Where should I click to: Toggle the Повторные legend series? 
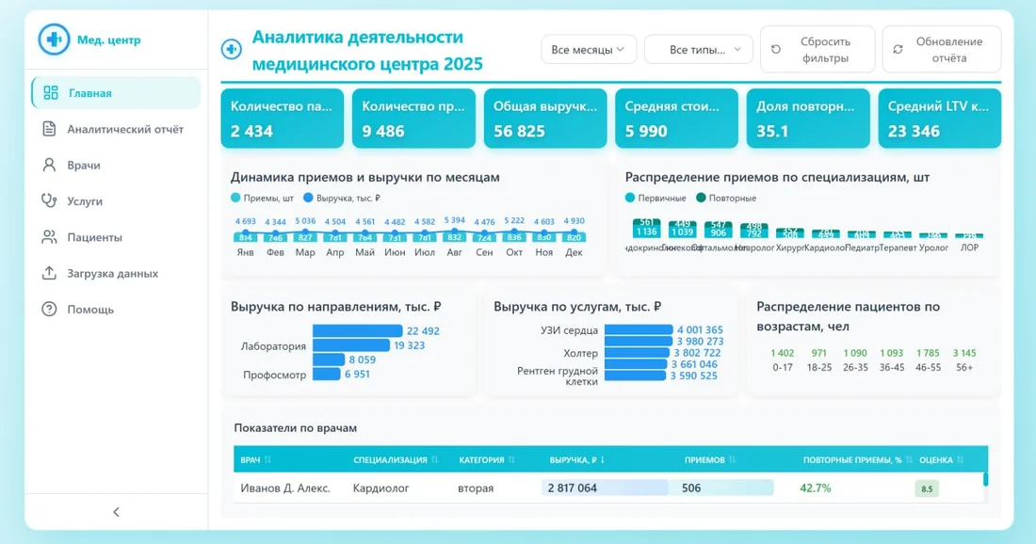tap(726, 198)
